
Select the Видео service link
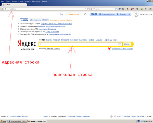click(x=91, y=40)
